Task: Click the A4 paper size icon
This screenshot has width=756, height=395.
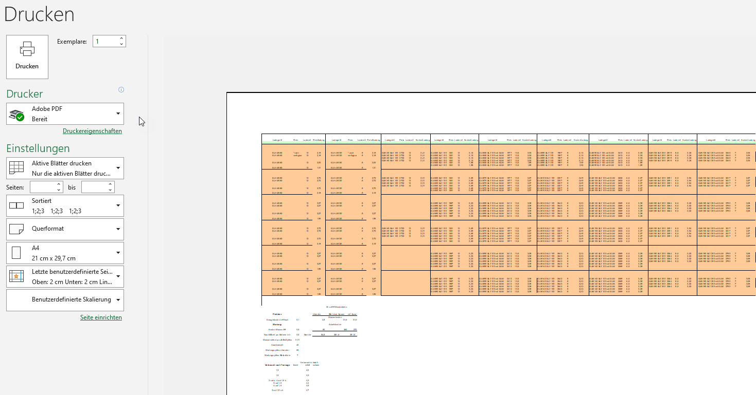Action: coord(17,253)
